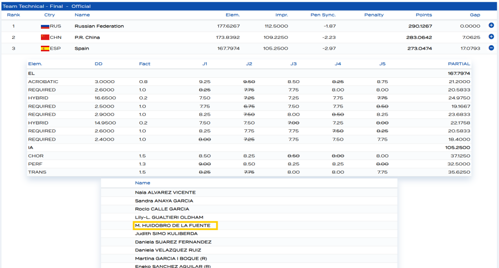Select the P.R. China team name
The height and width of the screenshot is (268, 499).
coord(87,37)
